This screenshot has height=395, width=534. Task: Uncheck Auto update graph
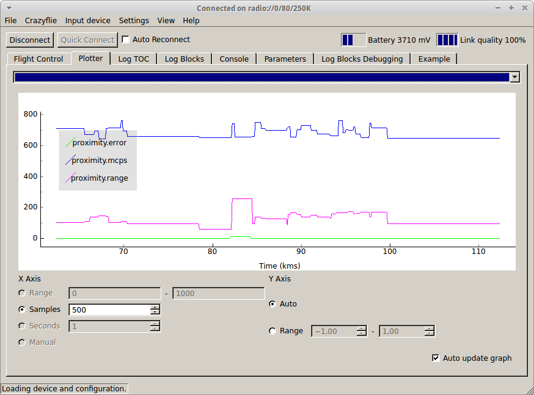click(436, 358)
